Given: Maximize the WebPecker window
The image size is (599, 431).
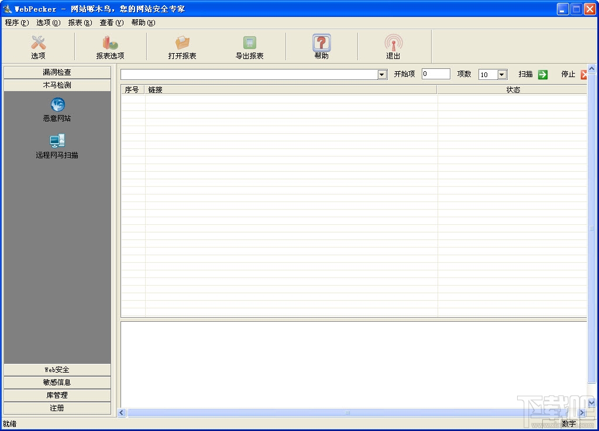Looking at the screenshot, I should coord(576,9).
